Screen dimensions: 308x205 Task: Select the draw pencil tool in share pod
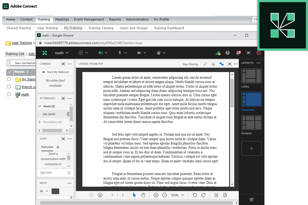[205, 64]
